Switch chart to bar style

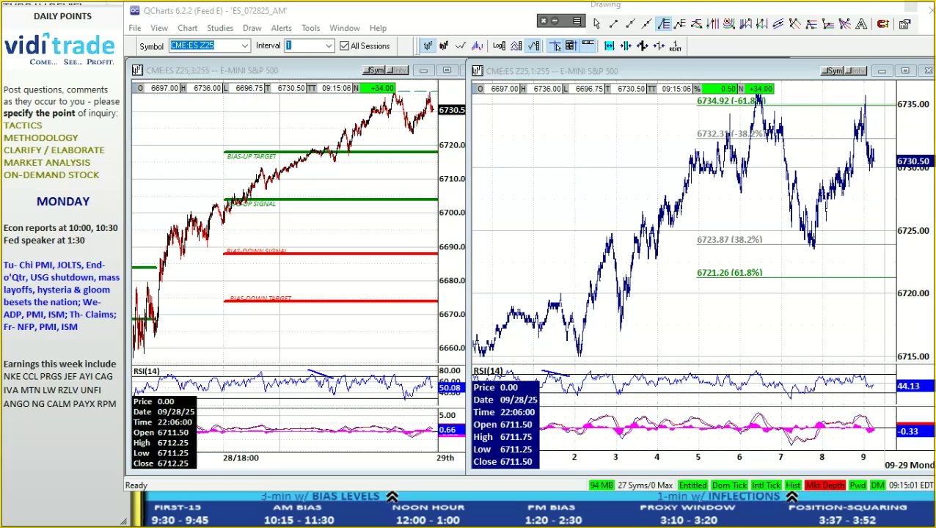[x=428, y=45]
